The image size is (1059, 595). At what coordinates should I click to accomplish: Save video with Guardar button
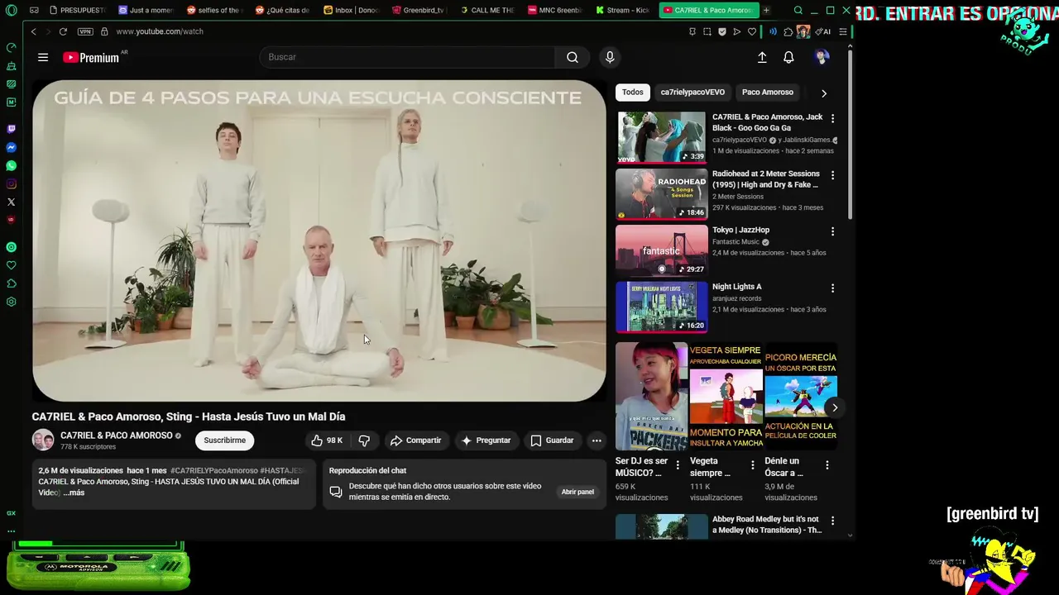click(553, 440)
